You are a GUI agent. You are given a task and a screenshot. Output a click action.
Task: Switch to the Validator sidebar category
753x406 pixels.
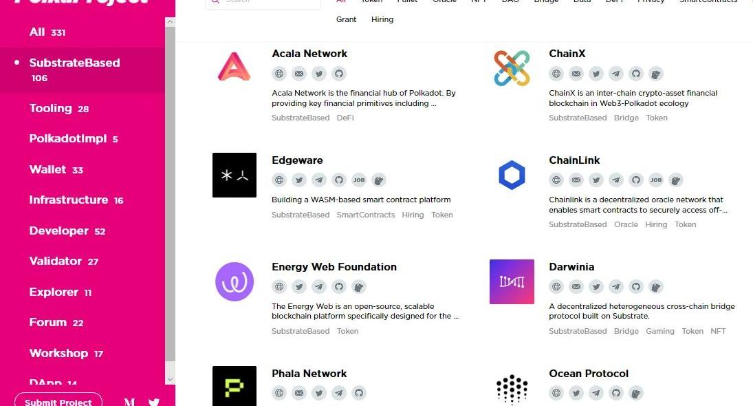point(56,261)
